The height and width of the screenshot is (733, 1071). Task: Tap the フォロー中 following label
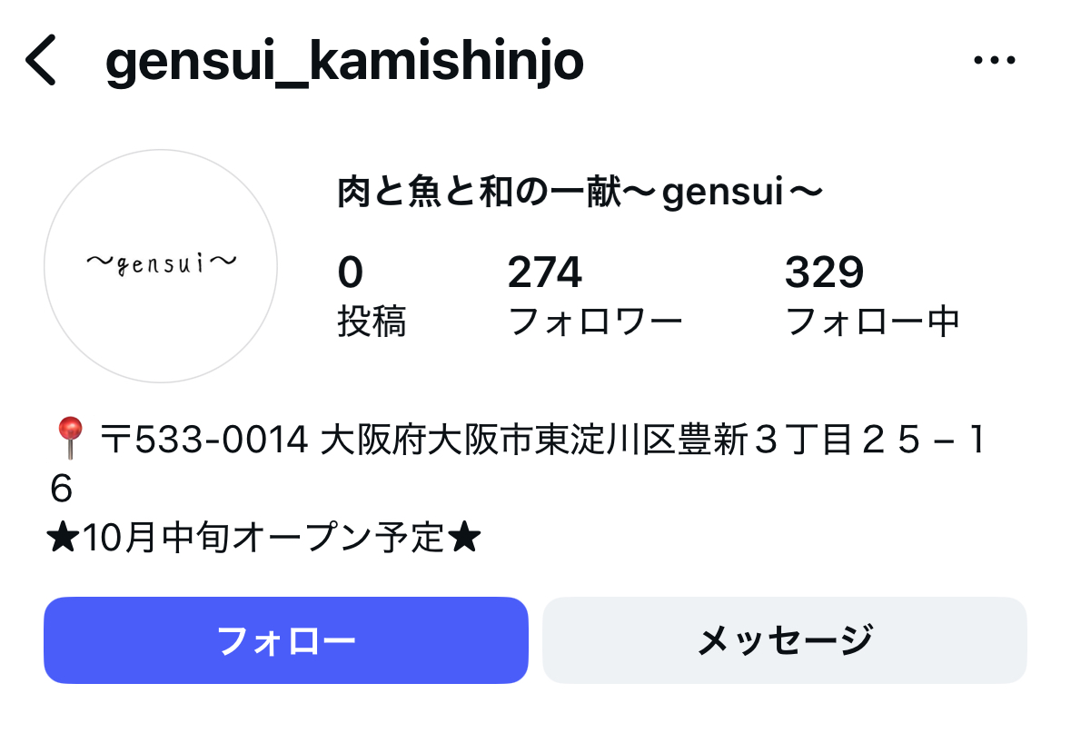tap(875, 320)
